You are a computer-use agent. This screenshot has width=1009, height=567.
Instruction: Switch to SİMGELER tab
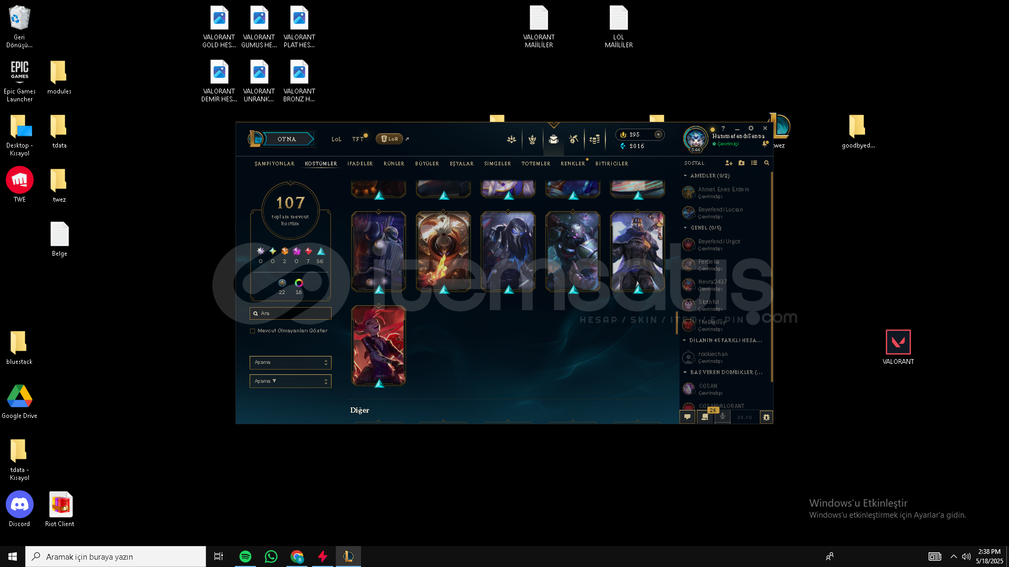click(x=498, y=164)
